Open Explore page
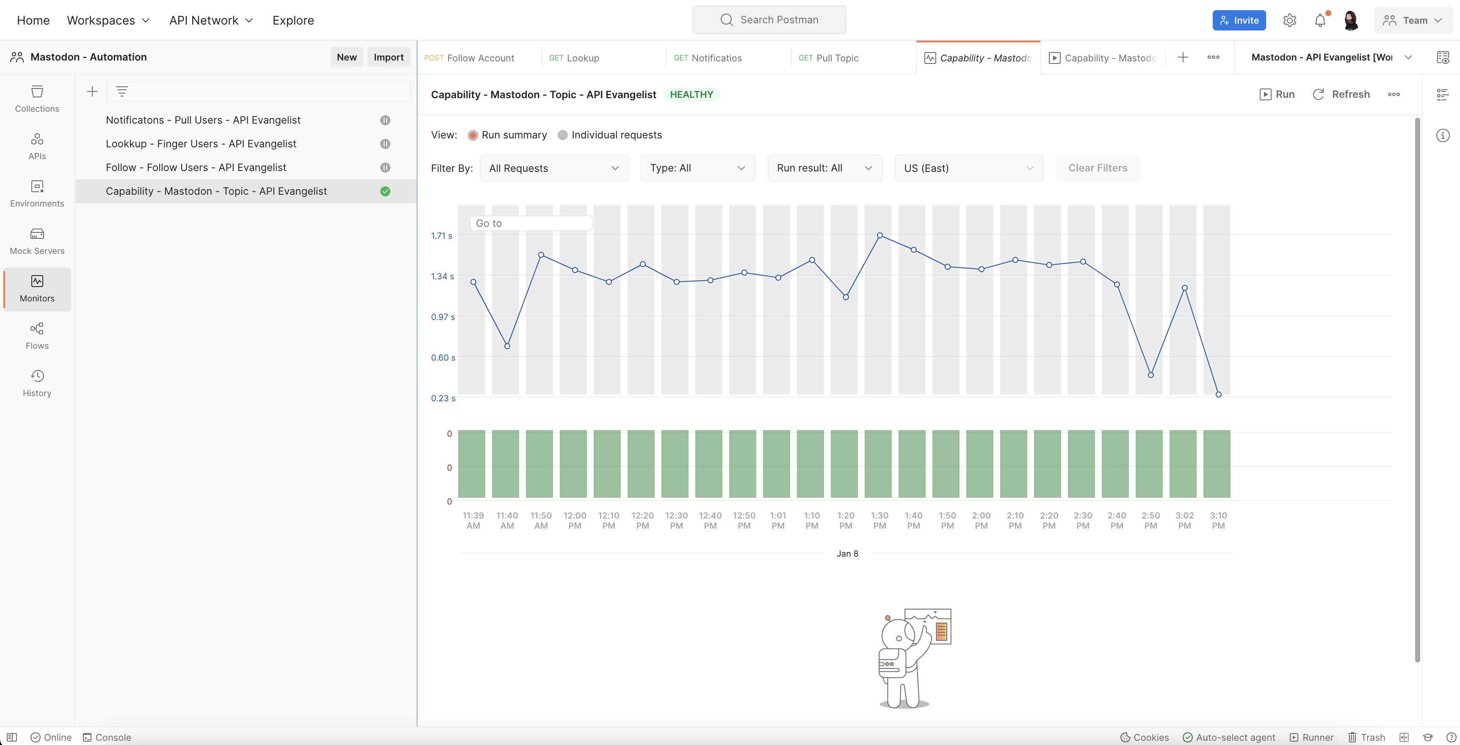The width and height of the screenshot is (1460, 745). tap(293, 20)
